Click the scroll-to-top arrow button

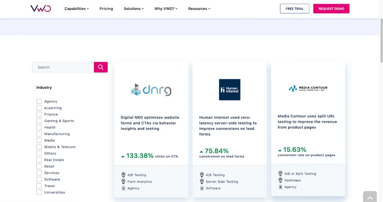point(370,197)
